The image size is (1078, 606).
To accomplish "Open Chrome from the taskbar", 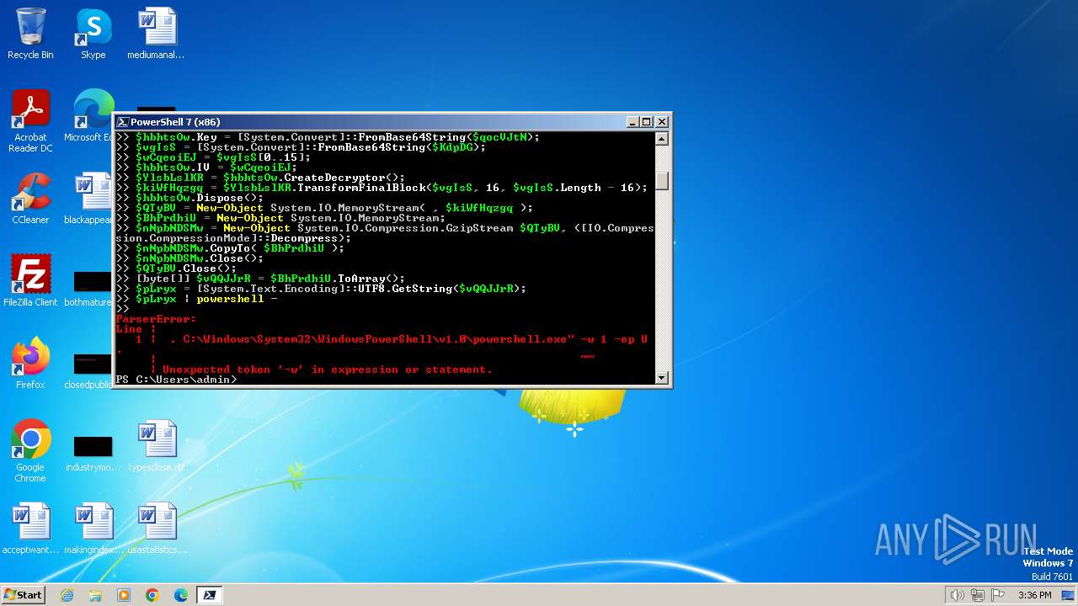I will click(x=152, y=595).
